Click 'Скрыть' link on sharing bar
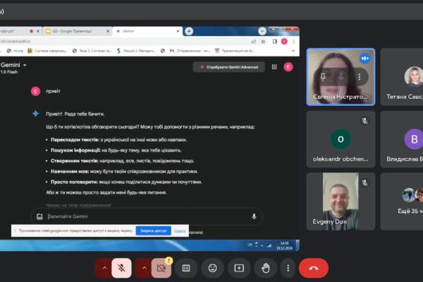The width and height of the screenshot is (423, 282). pyautogui.click(x=180, y=231)
